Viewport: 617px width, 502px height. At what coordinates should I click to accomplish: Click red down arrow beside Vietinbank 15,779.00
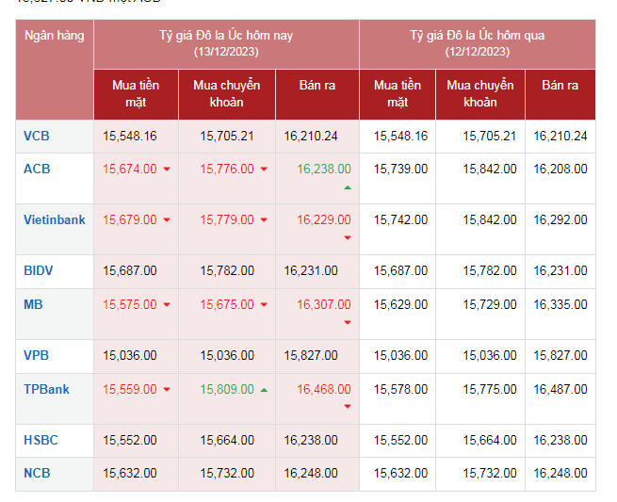pos(264,220)
